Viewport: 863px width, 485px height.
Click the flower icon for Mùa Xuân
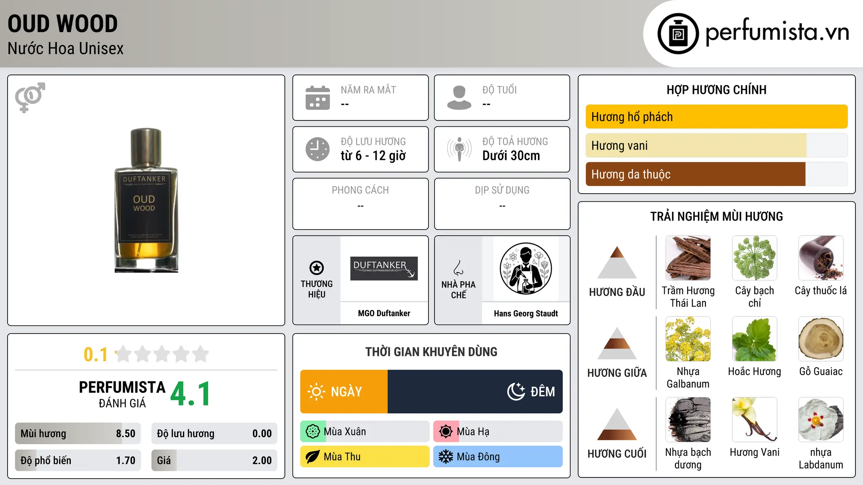pyautogui.click(x=313, y=432)
